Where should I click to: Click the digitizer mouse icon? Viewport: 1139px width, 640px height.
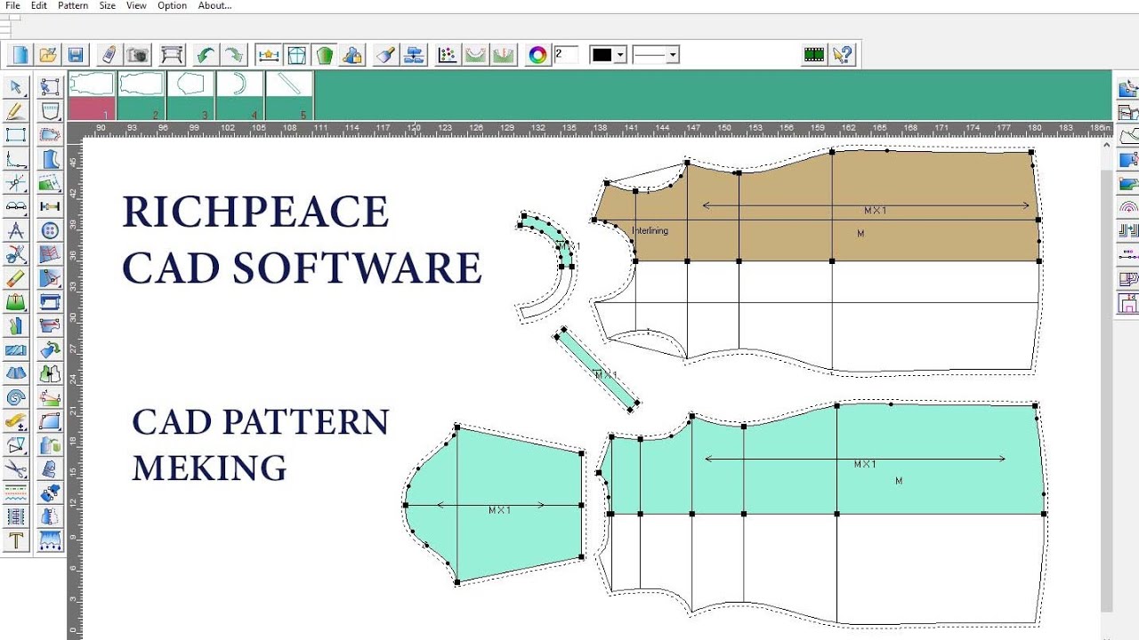pyautogui.click(x=109, y=55)
